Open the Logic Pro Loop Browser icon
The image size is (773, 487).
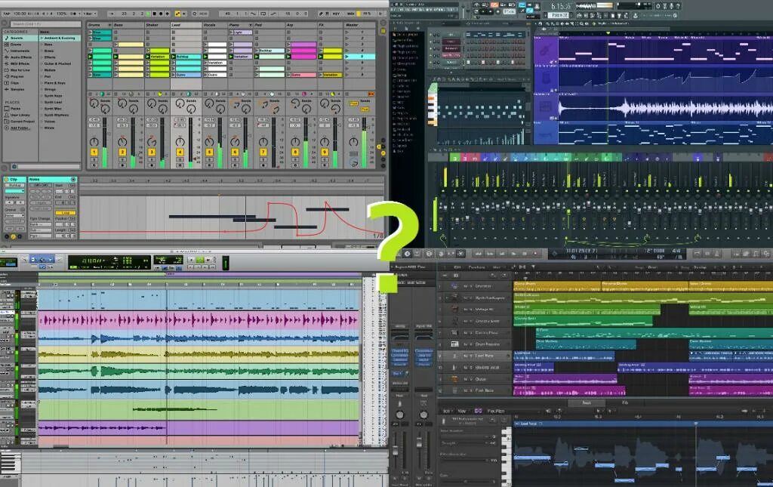756,254
